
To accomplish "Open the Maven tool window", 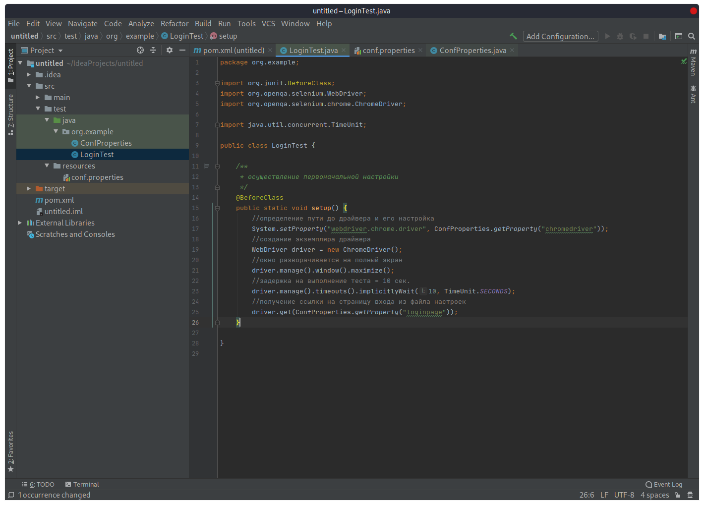I will [x=693, y=62].
